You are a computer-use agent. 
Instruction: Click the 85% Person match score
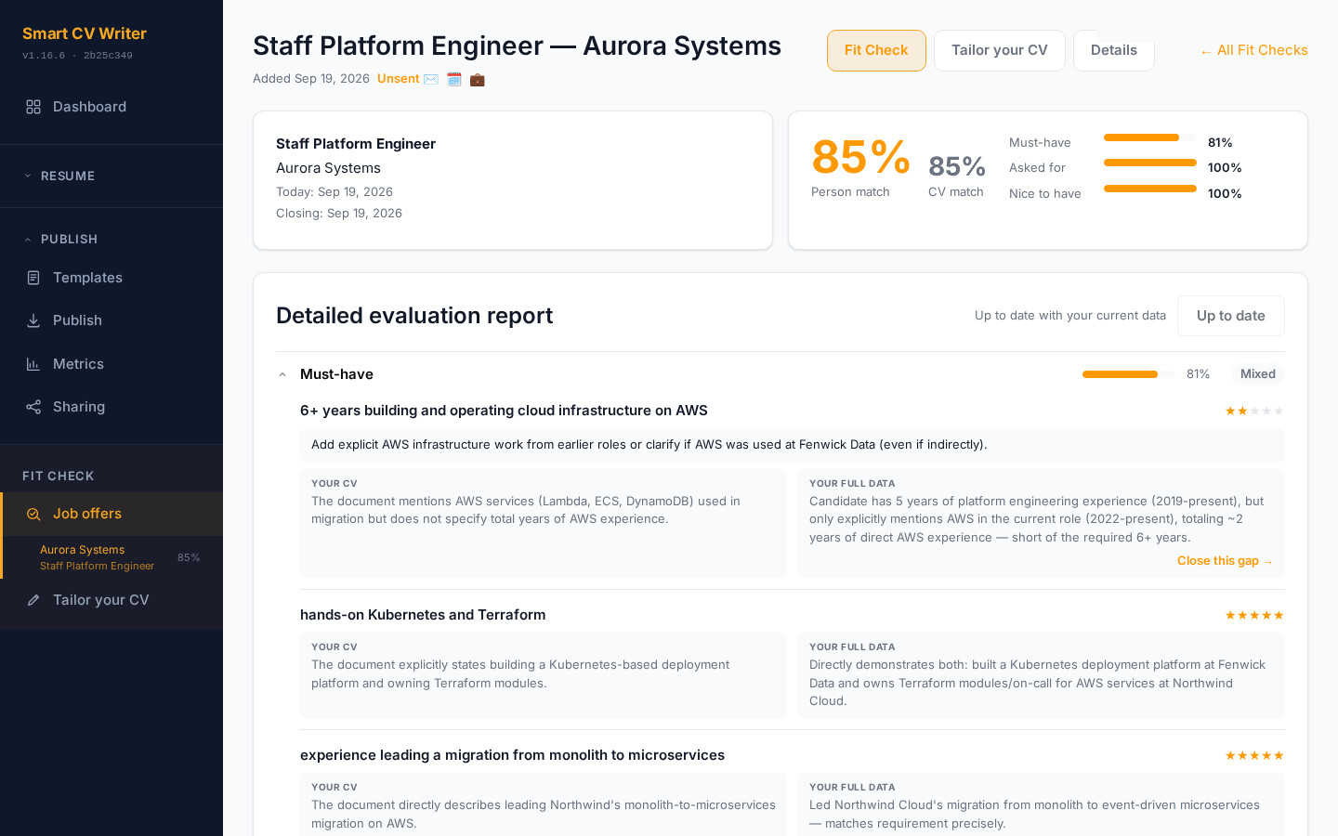coord(860,157)
